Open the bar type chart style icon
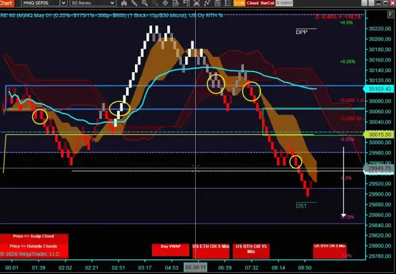 coord(124,3)
